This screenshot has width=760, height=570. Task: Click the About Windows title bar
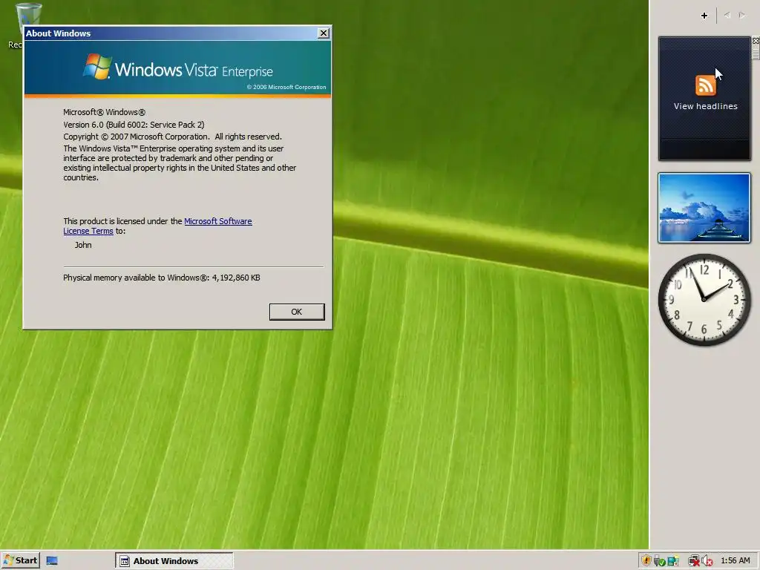click(170, 33)
